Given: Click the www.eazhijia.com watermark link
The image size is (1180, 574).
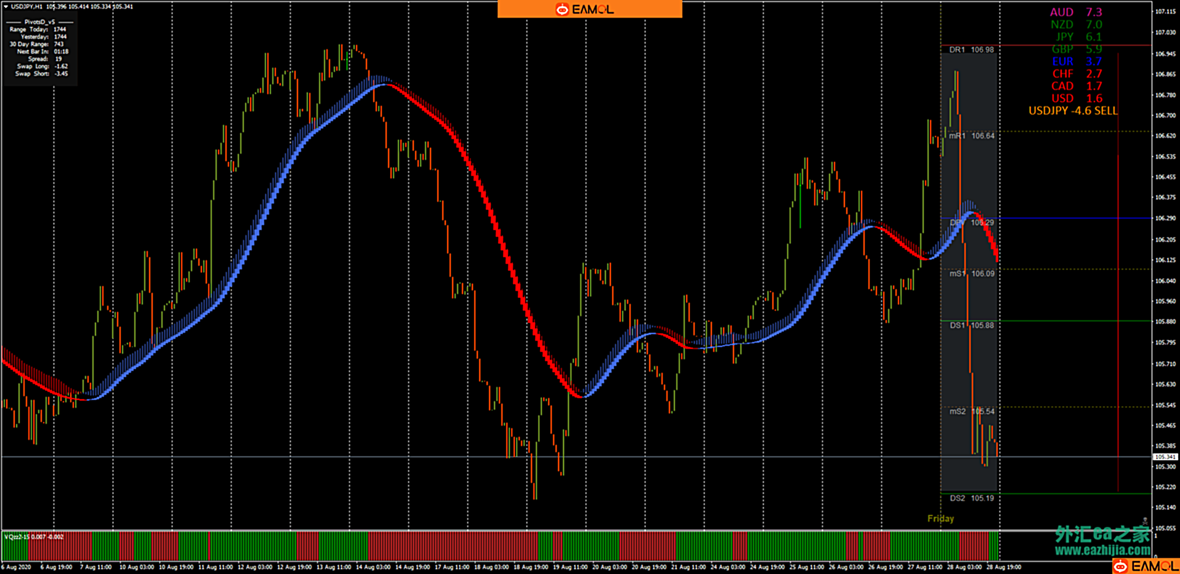Looking at the screenshot, I should 1102,550.
